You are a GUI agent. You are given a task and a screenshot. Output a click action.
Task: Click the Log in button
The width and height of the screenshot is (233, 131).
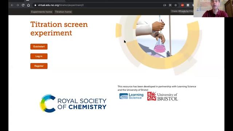[x=39, y=56]
